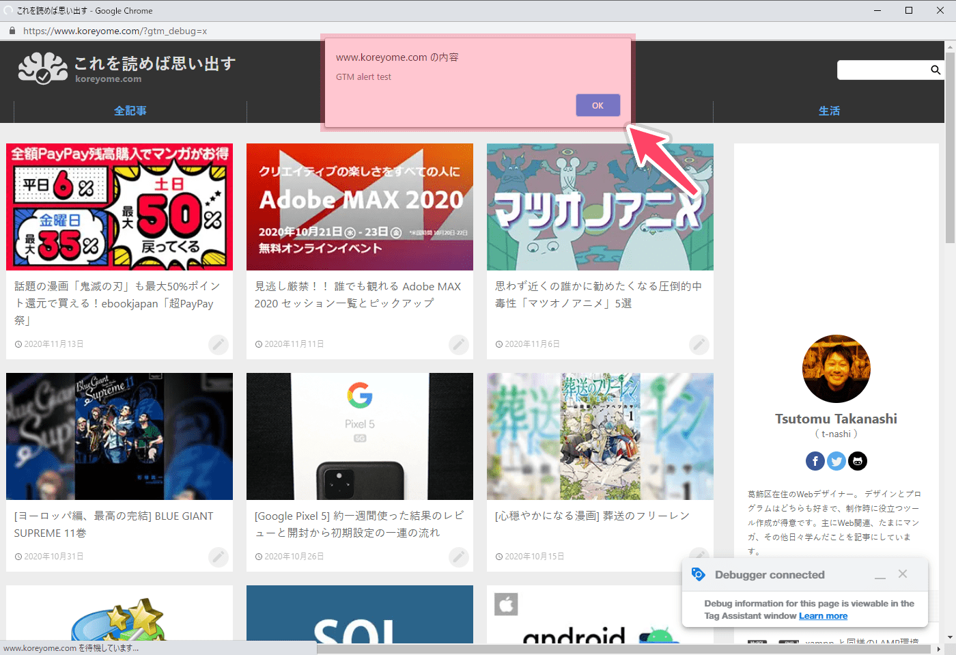Open the Adobe MAX 2020 session article title

point(358,294)
